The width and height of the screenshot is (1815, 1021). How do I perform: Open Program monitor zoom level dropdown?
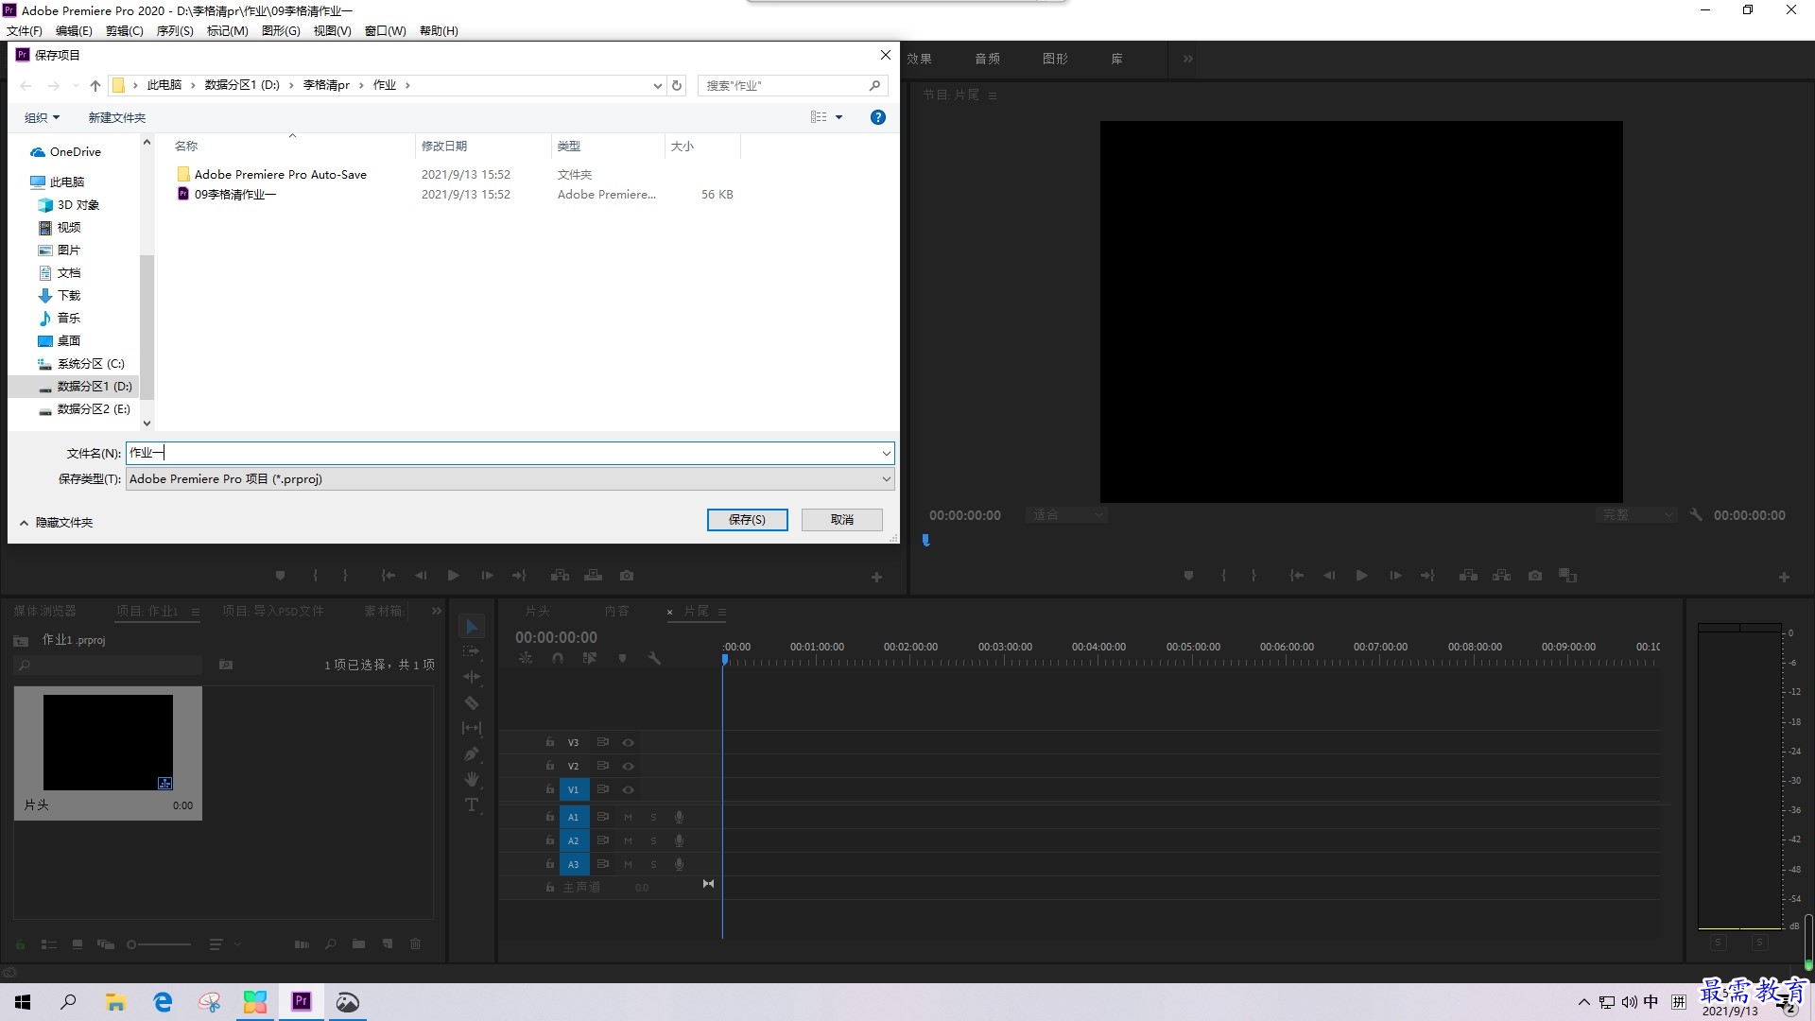point(1068,515)
